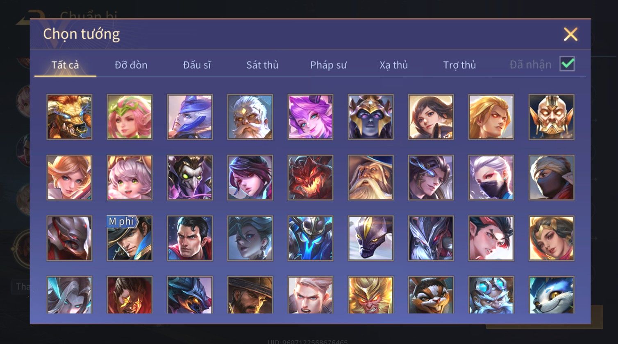Close the 'Chọn tướng' dialog
This screenshot has width=618, height=344.
570,34
